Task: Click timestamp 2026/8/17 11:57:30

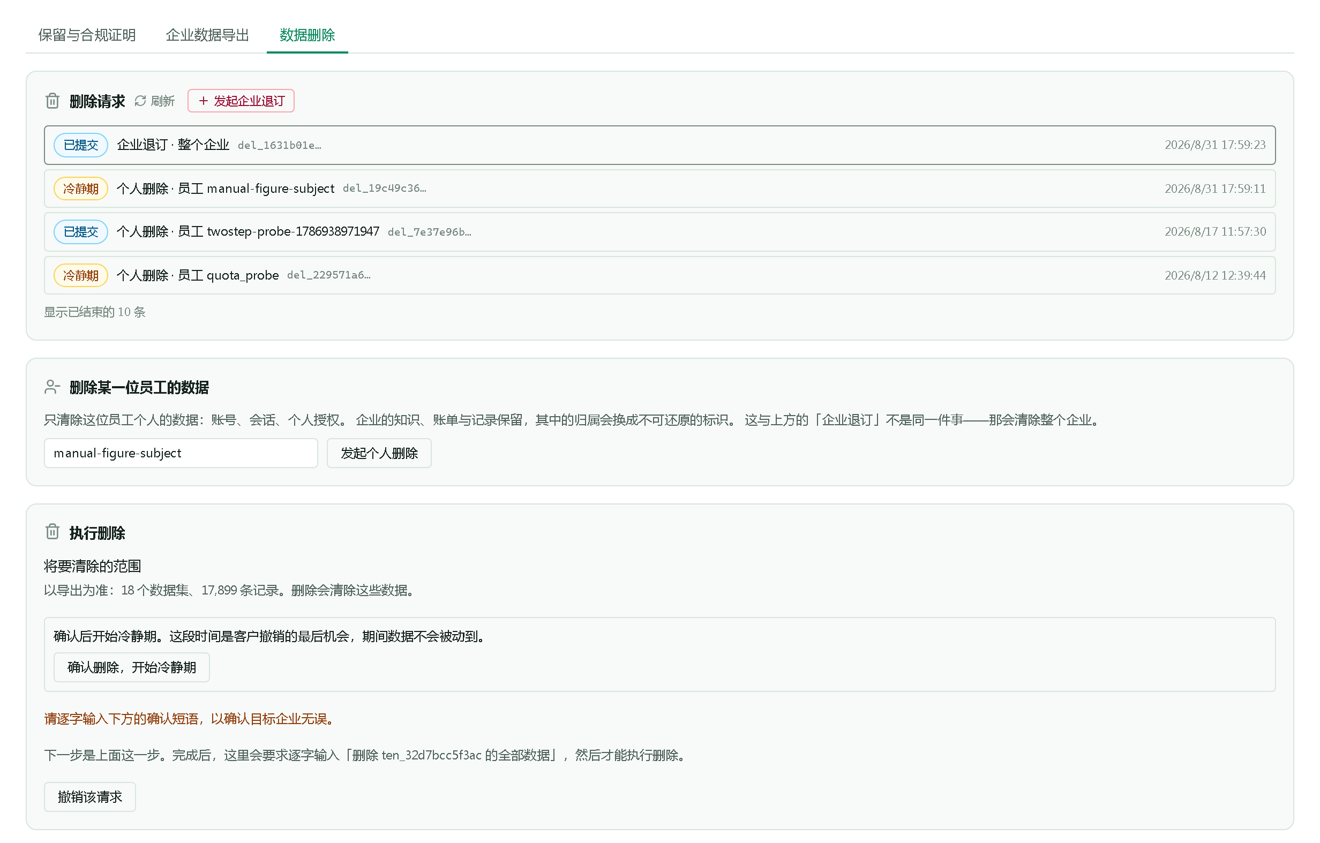Action: pos(1215,232)
